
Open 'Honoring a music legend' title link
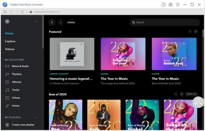(71, 79)
